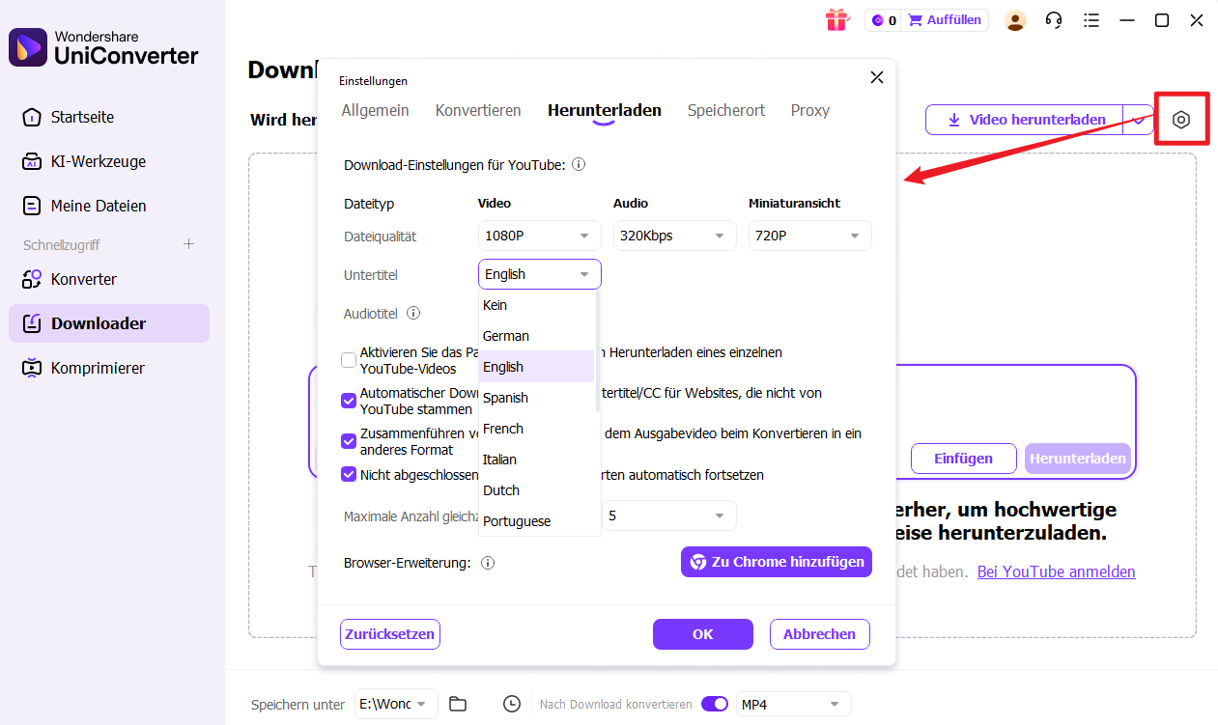Switch to the Allgemein settings tab

[375, 110]
